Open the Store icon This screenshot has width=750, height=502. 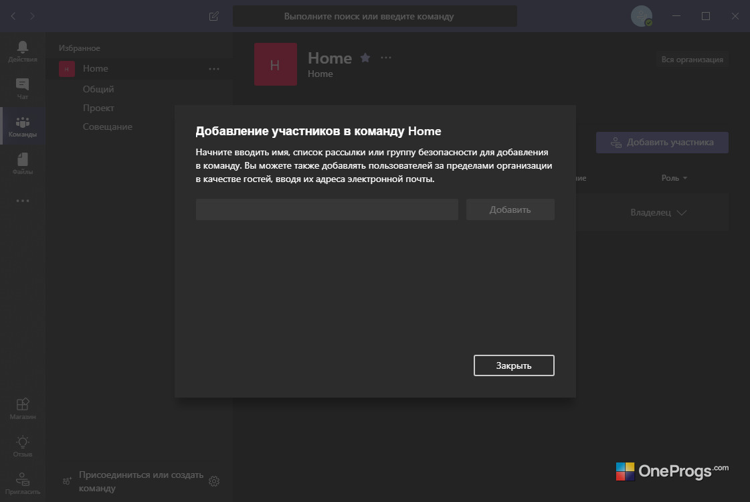(x=23, y=409)
